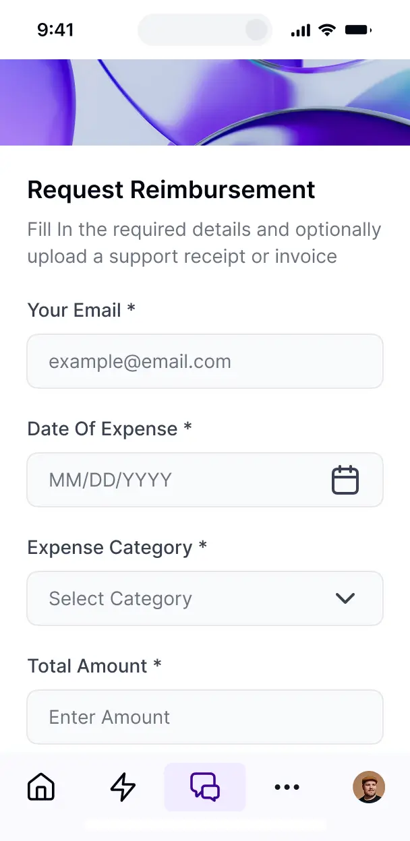Tap the battery indicator in the status bar
Screen dimensions: 410x841
pos(357,29)
